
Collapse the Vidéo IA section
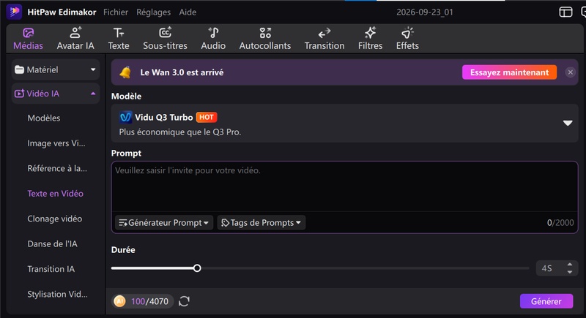click(x=56, y=94)
